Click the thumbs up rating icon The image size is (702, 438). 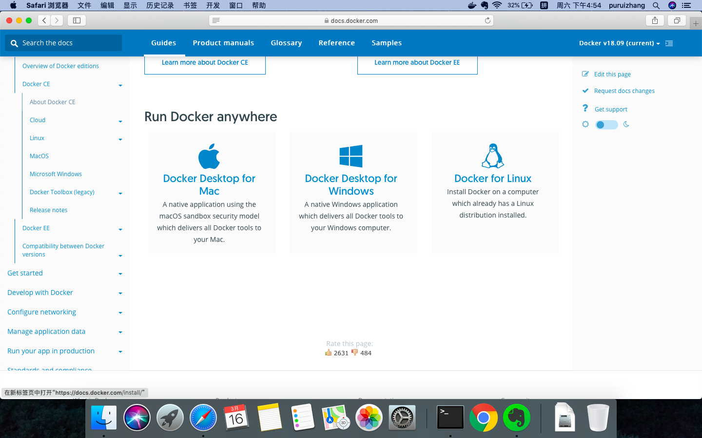(x=329, y=353)
